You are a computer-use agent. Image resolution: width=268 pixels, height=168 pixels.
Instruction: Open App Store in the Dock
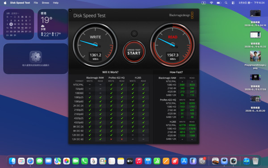184,161
